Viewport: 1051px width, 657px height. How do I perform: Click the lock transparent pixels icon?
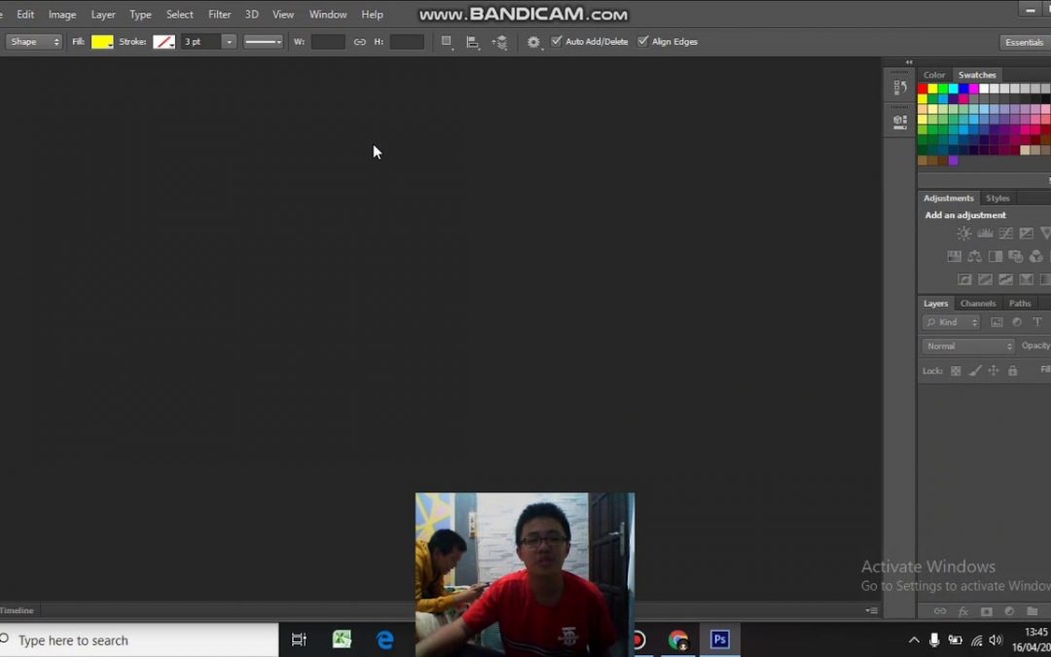pos(956,371)
